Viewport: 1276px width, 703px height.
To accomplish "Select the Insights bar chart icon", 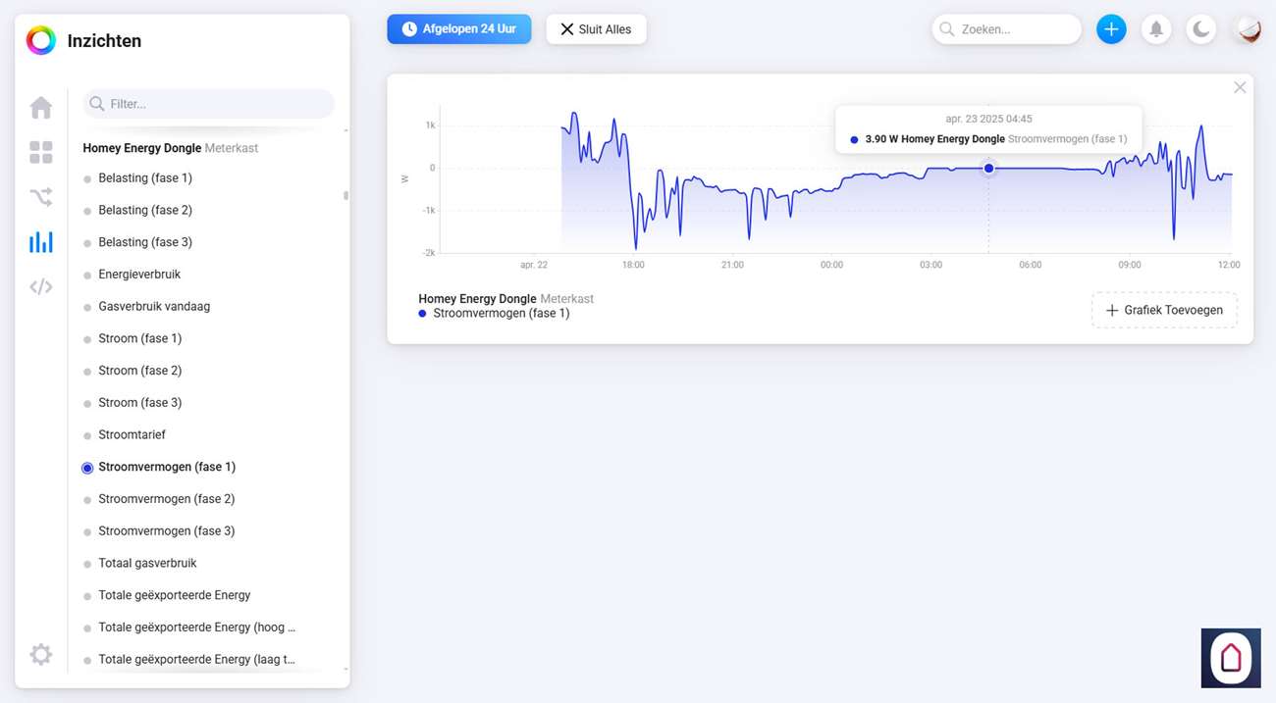I will coord(41,242).
